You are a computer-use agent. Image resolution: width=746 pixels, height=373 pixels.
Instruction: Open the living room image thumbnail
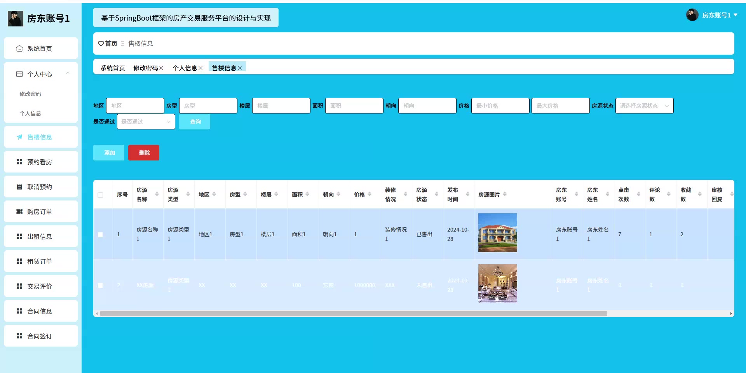point(498,284)
